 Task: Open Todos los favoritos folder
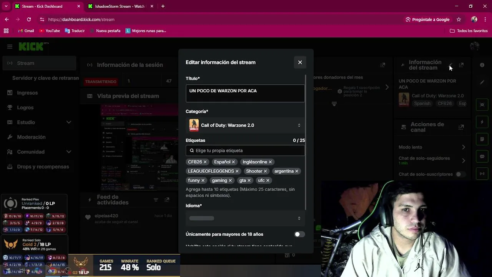469,31
